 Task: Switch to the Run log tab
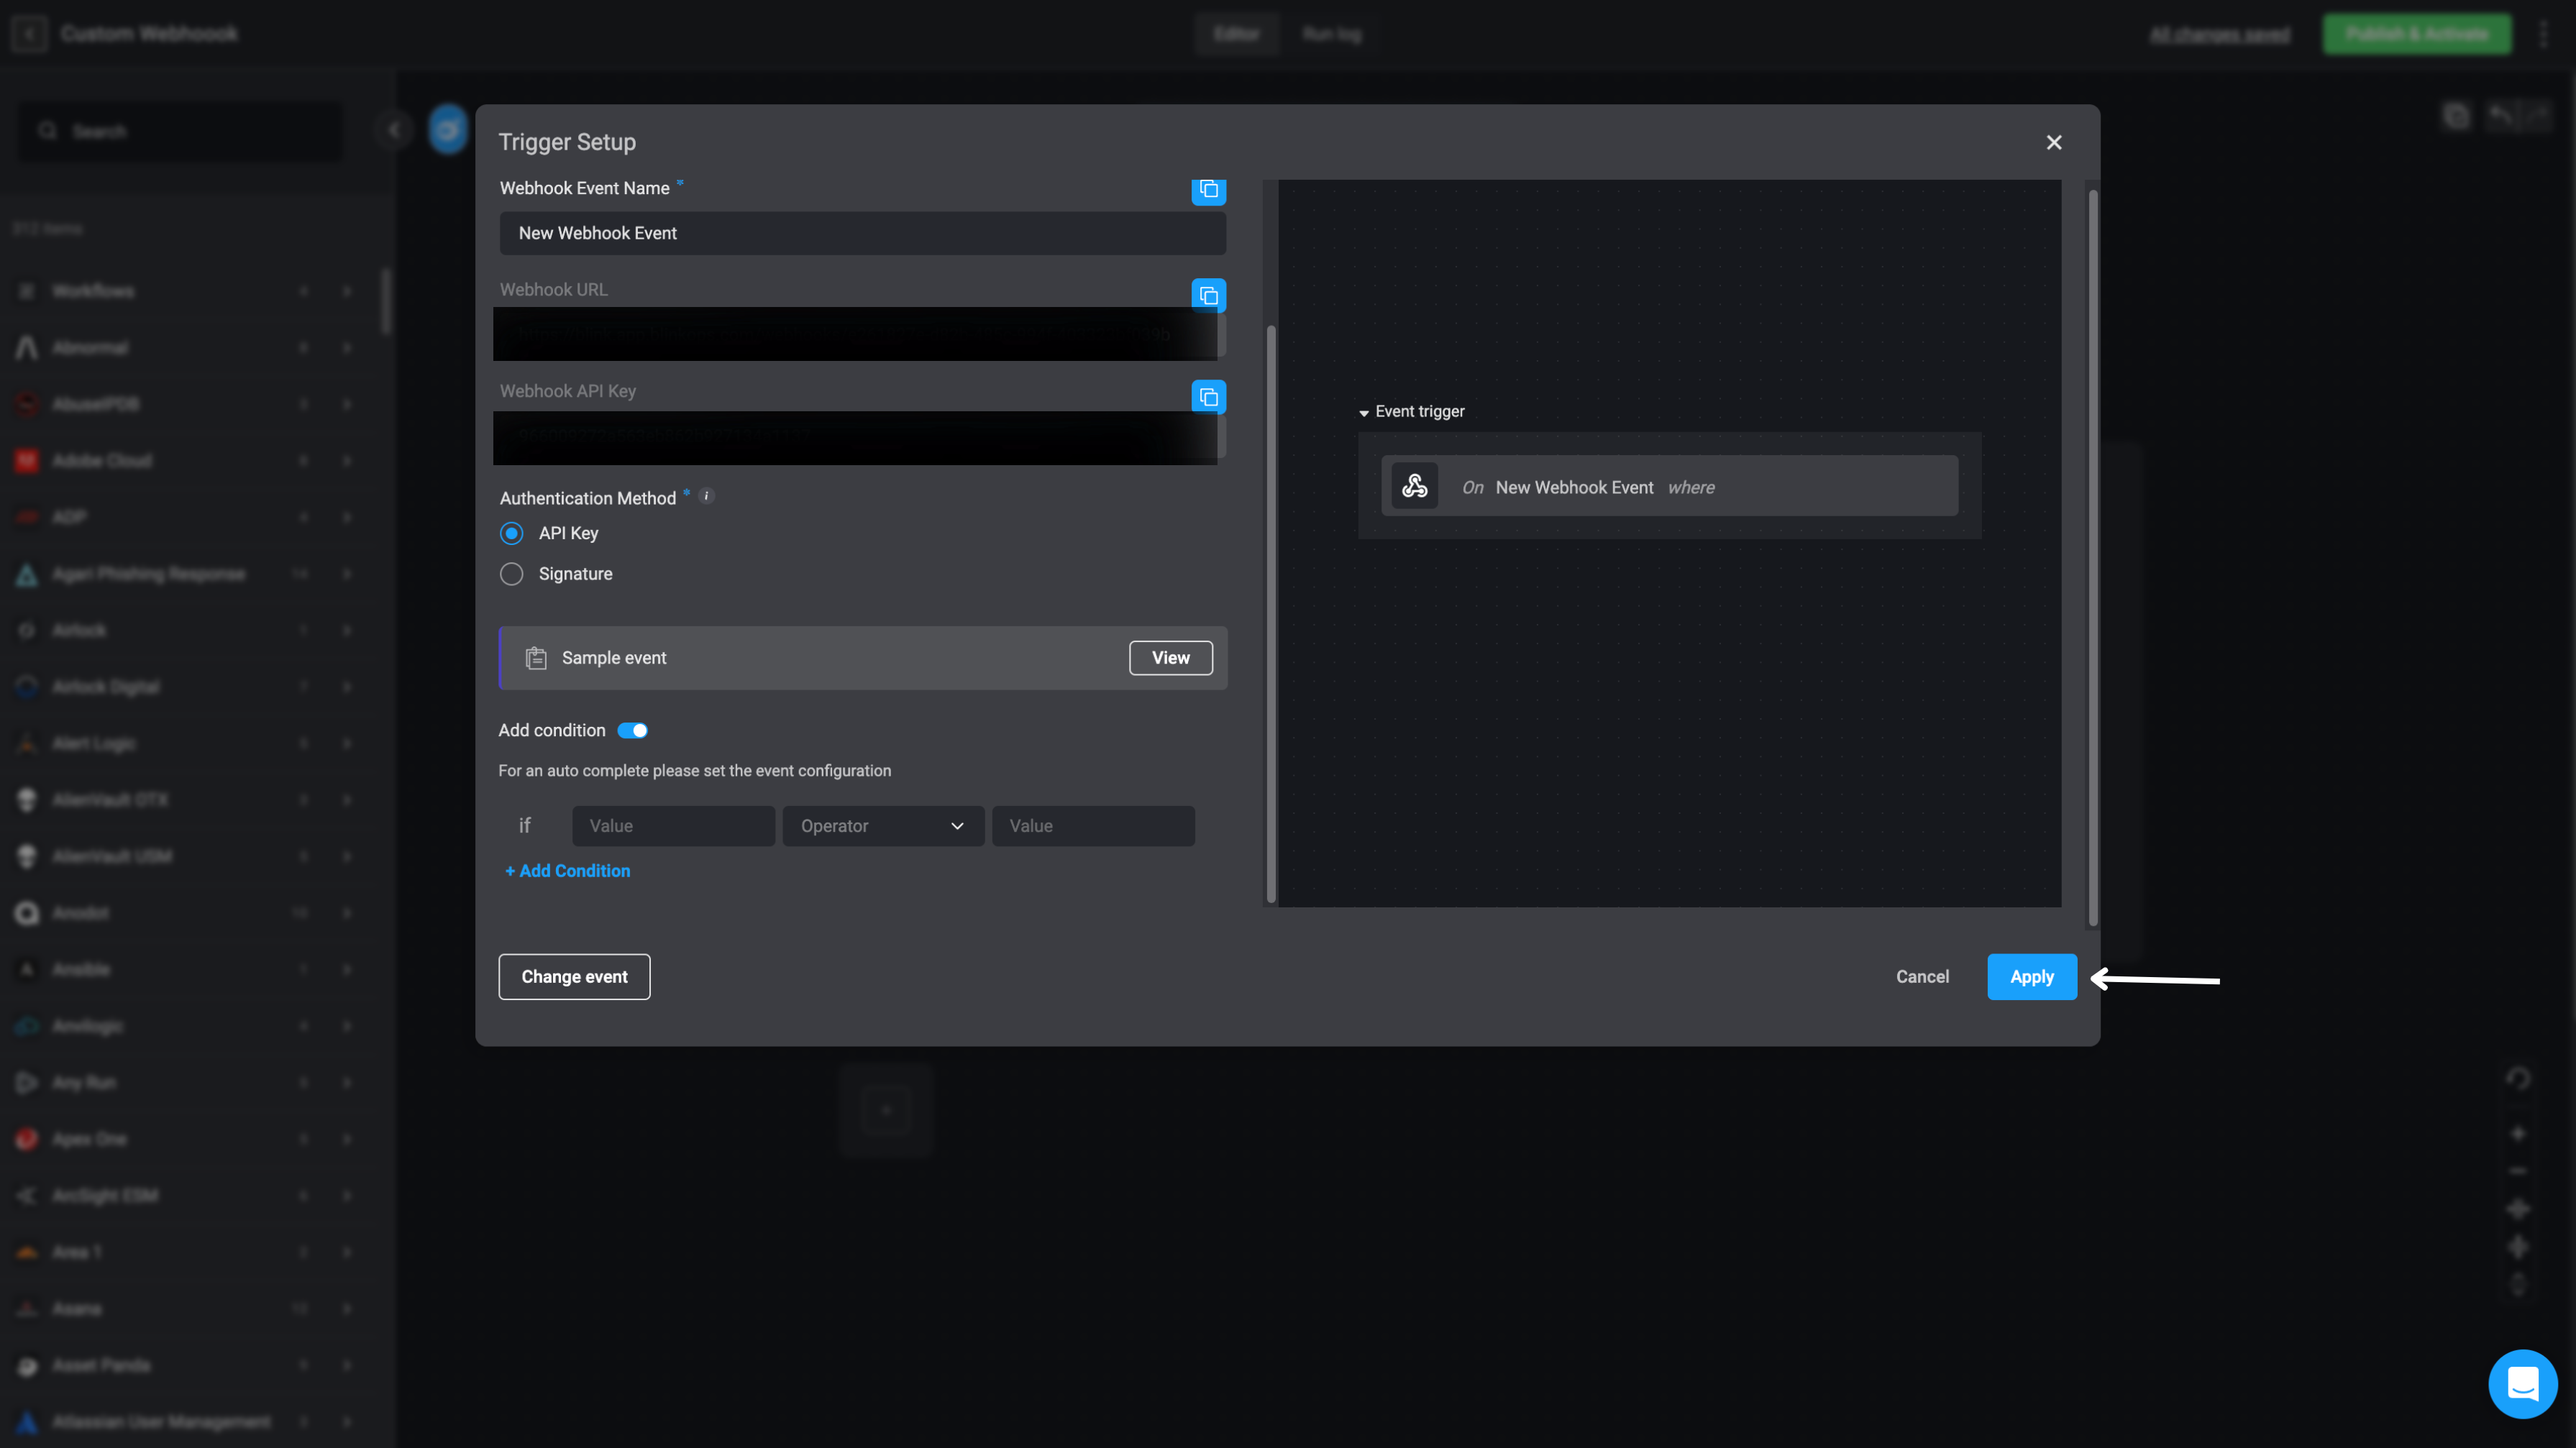(x=1331, y=34)
